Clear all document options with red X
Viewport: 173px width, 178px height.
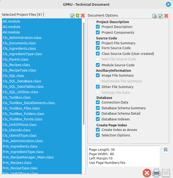click(x=166, y=16)
